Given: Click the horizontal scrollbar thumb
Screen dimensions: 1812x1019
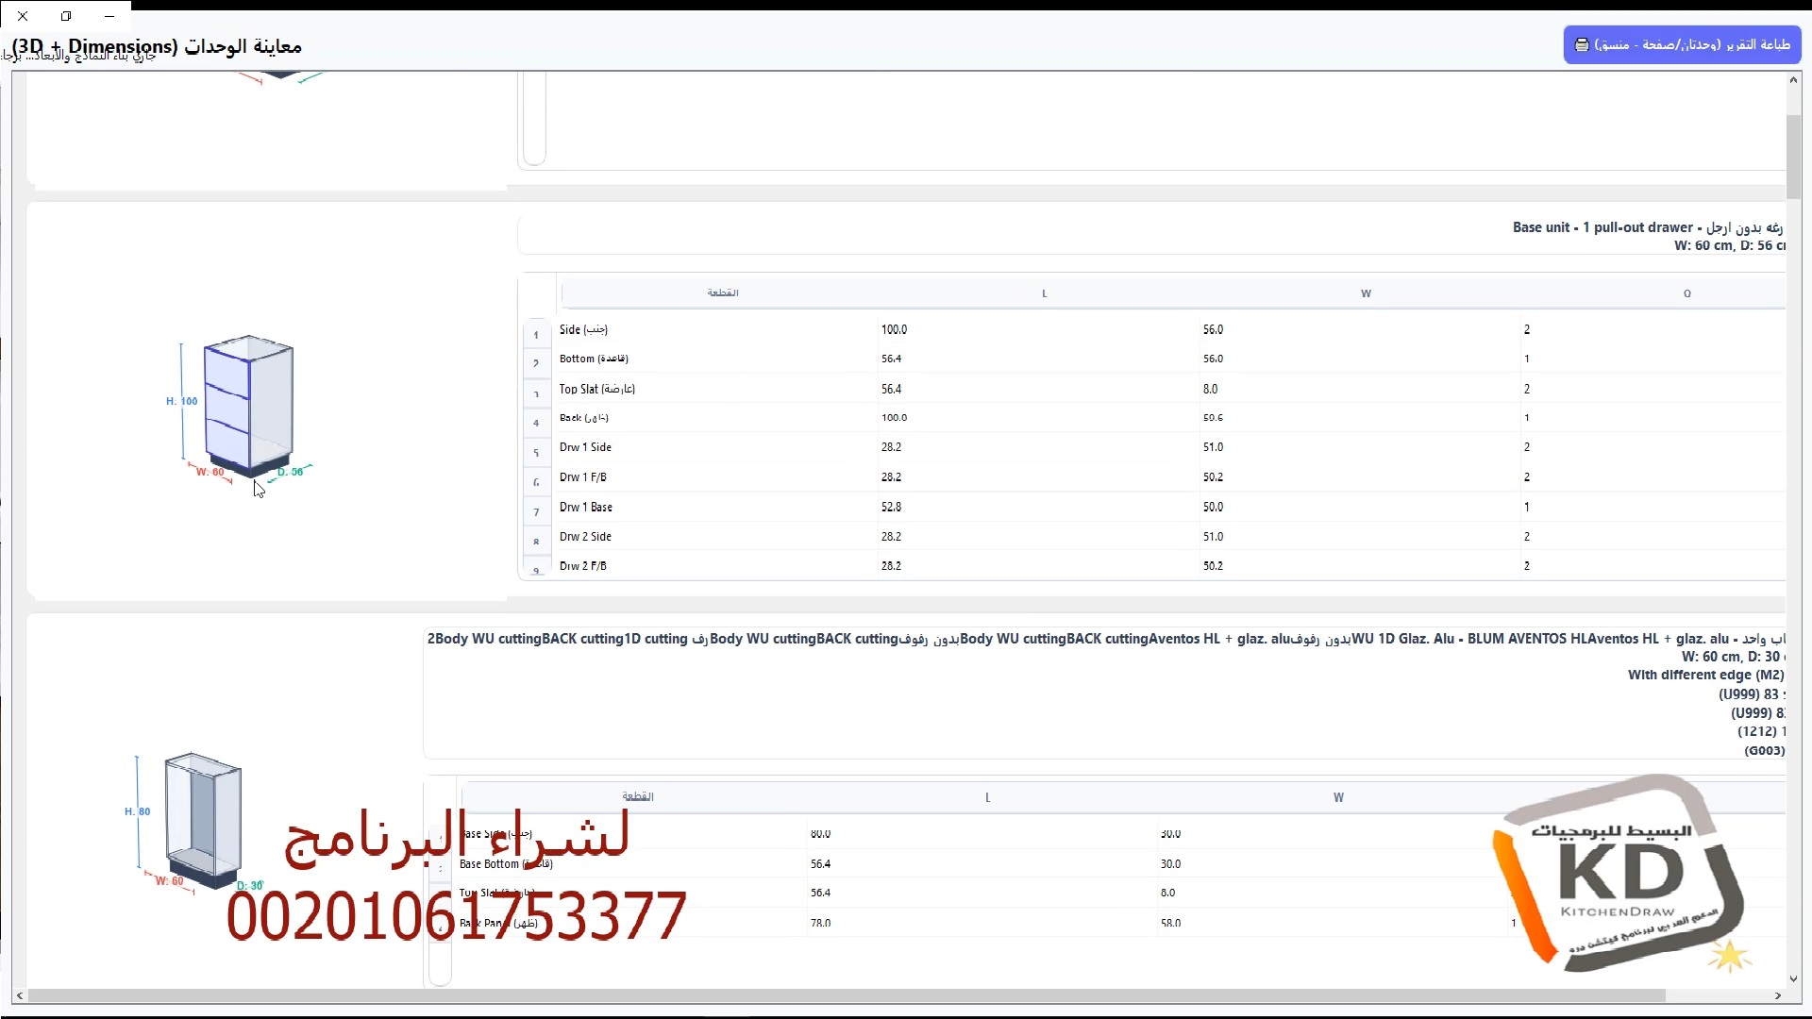Looking at the screenshot, I should tap(846, 995).
